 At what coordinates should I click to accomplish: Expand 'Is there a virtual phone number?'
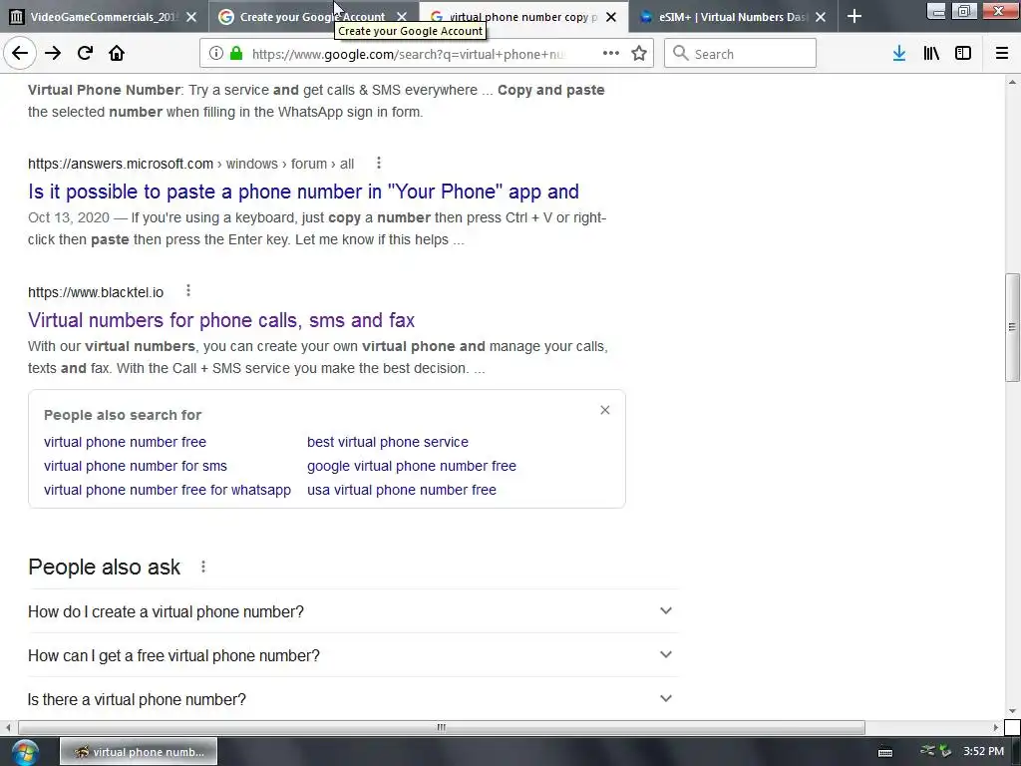click(352, 699)
